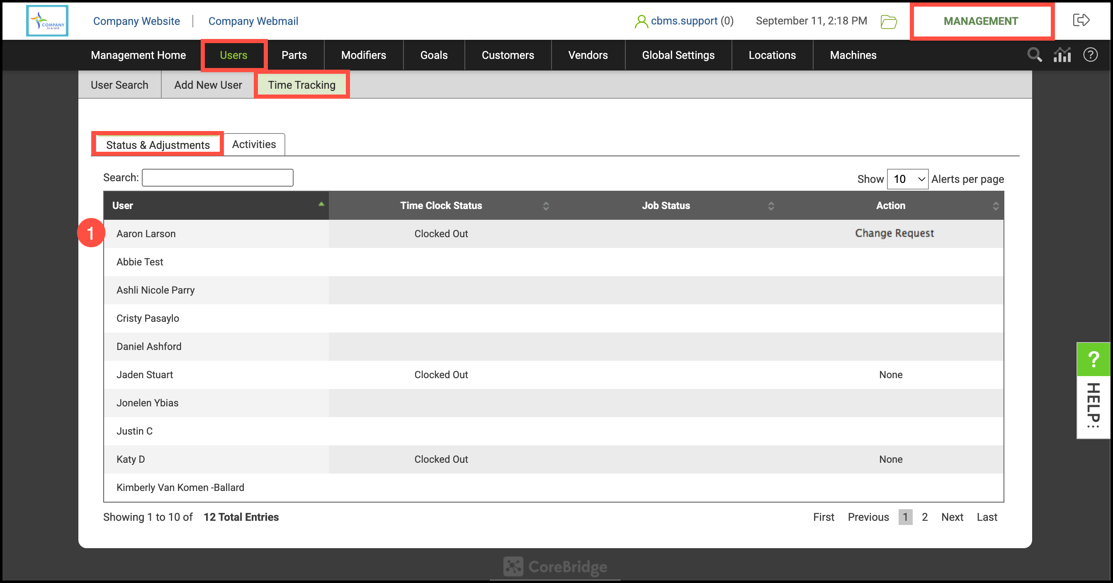Click the circled question mark help icon
1113x583 pixels.
(x=1090, y=55)
